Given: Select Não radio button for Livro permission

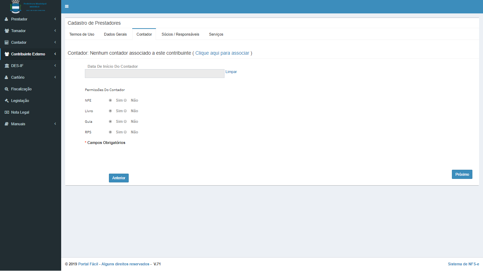Looking at the screenshot, I should coord(125,111).
